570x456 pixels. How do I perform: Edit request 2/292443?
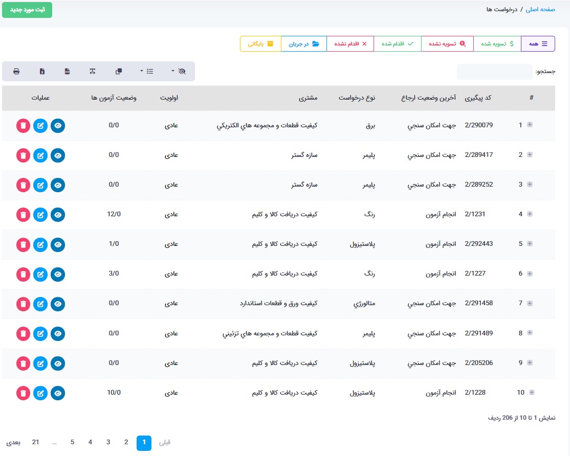(x=40, y=245)
